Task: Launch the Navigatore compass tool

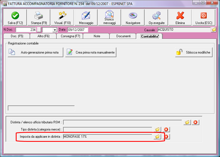Action: [x=133, y=18]
